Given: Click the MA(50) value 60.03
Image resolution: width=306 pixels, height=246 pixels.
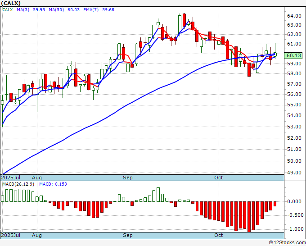Looking at the screenshot, I should (73, 10).
